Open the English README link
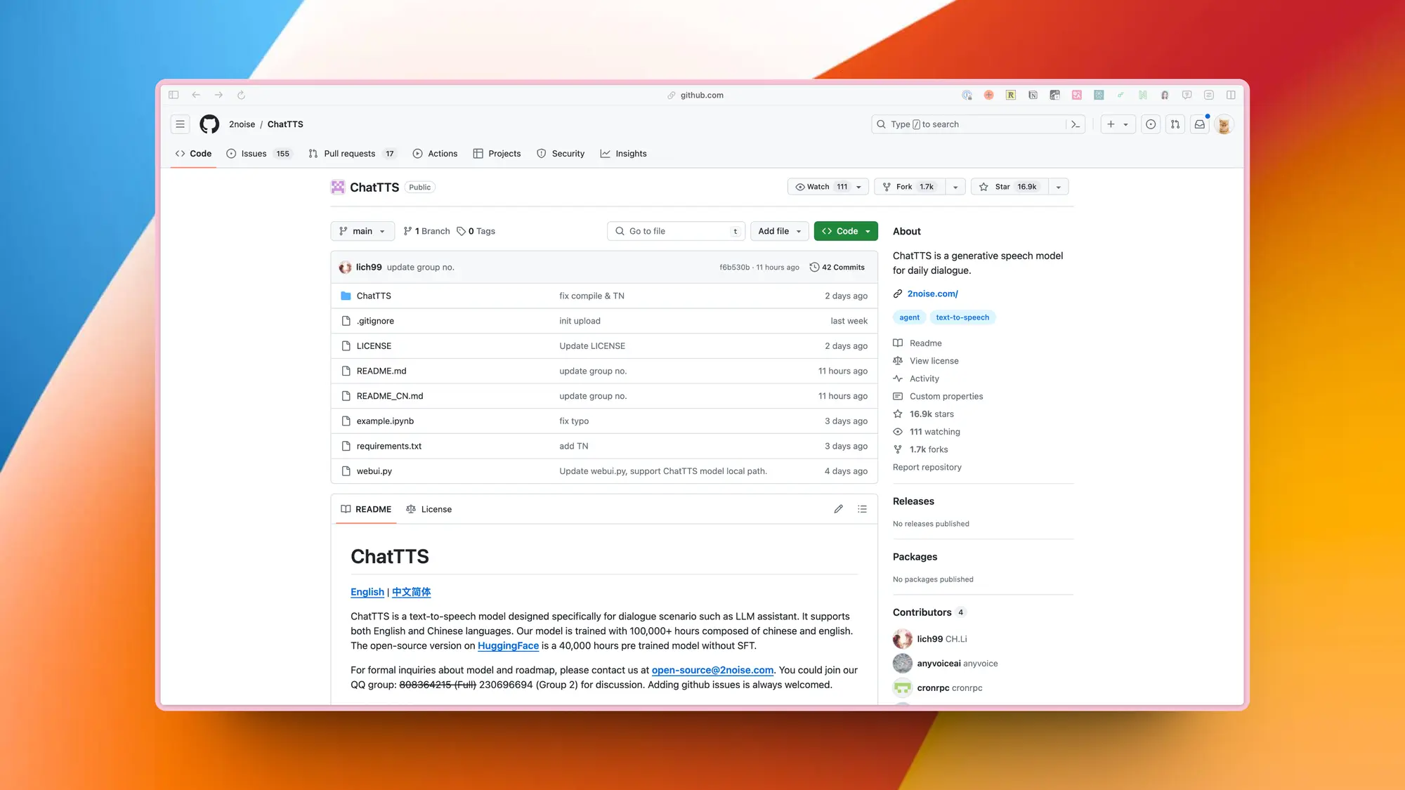Image resolution: width=1405 pixels, height=790 pixels. pyautogui.click(x=367, y=592)
